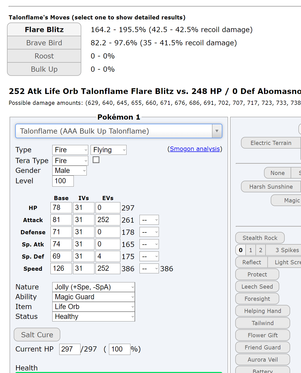Toggle Flower Gift

coord(263,335)
